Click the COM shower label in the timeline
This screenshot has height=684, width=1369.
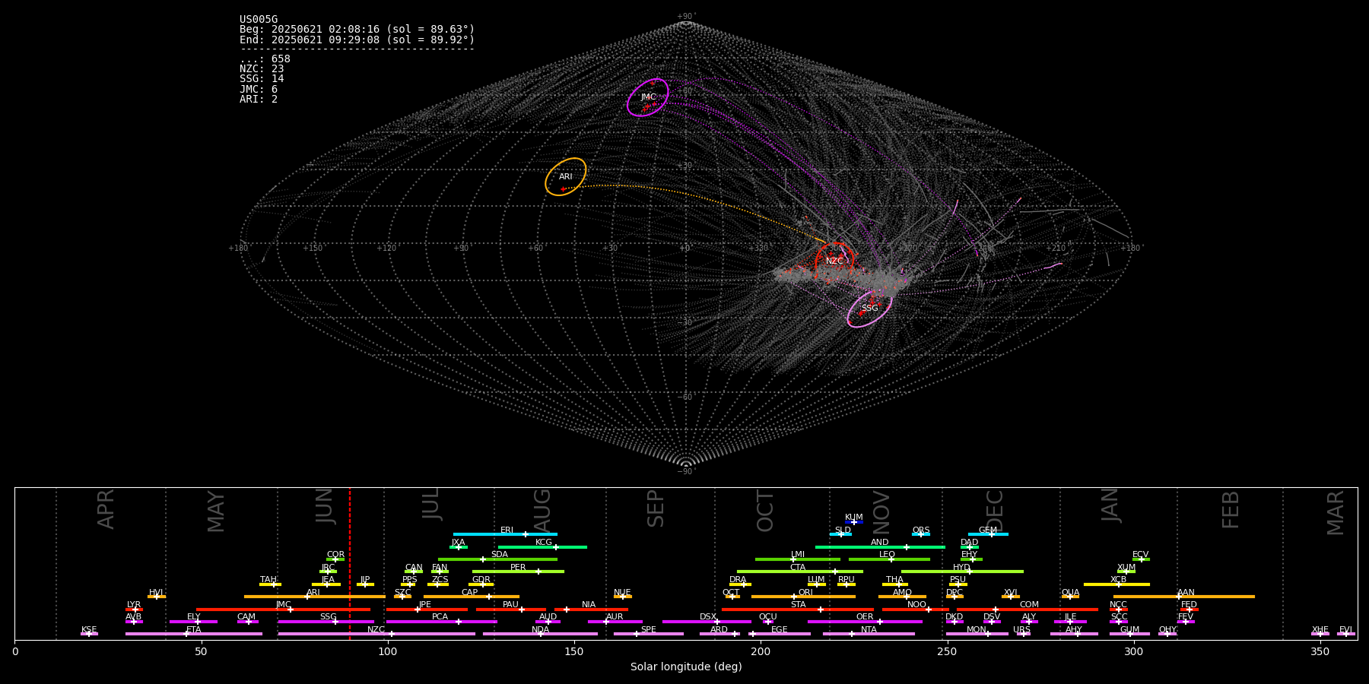pos(1029,605)
